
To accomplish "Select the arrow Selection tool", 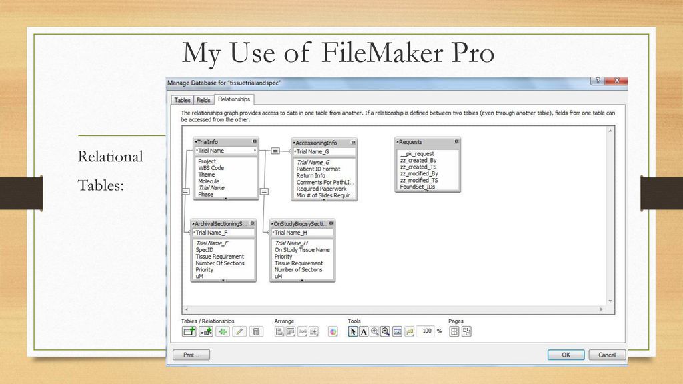I will pos(352,332).
